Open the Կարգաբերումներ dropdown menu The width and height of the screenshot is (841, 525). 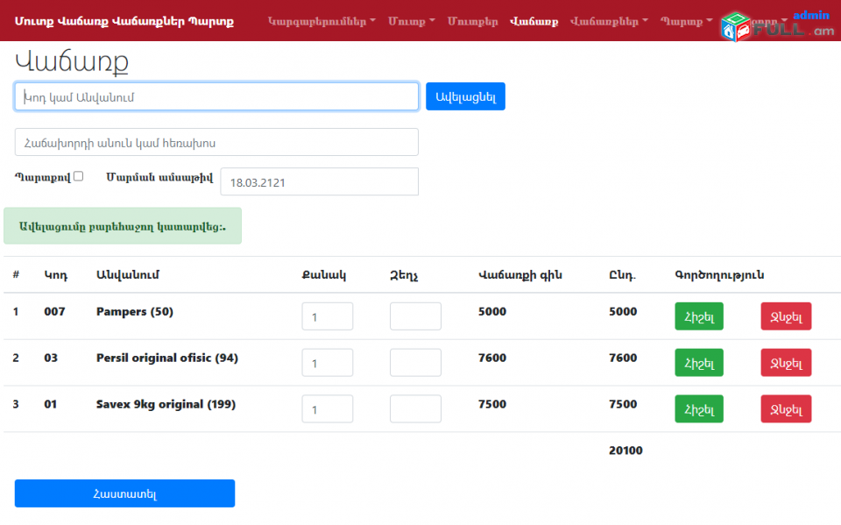[x=322, y=21]
